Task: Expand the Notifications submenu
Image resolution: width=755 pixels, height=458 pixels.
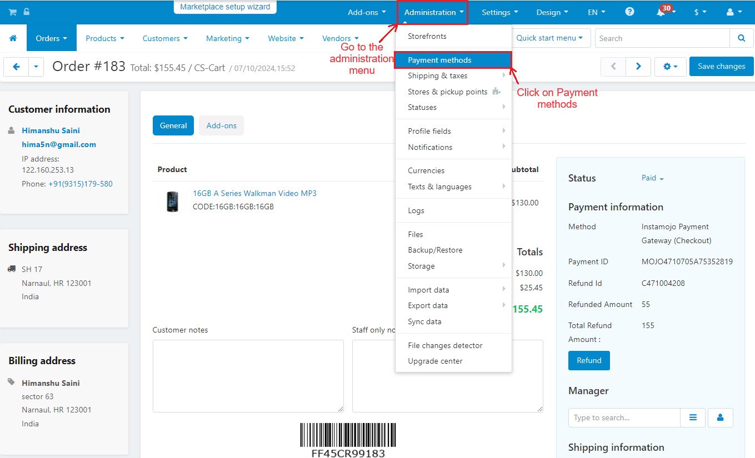Action: [453, 147]
